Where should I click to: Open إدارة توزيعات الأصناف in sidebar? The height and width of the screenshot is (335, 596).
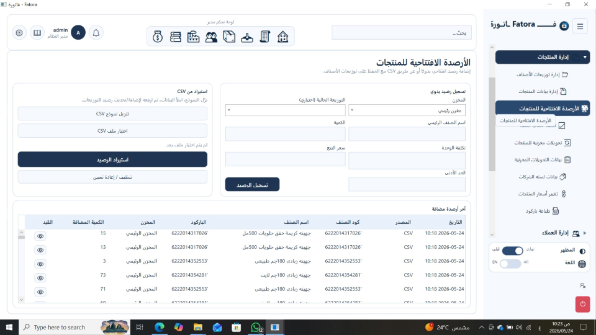point(543,74)
